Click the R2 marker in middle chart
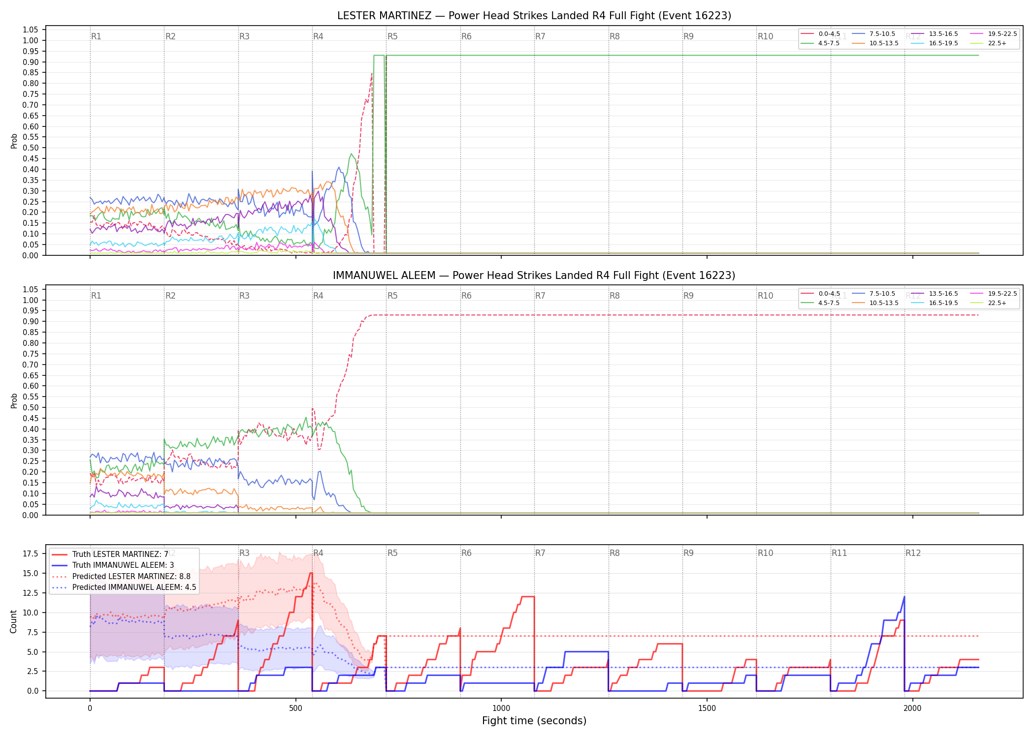This screenshot has width=1034, height=738. point(170,296)
